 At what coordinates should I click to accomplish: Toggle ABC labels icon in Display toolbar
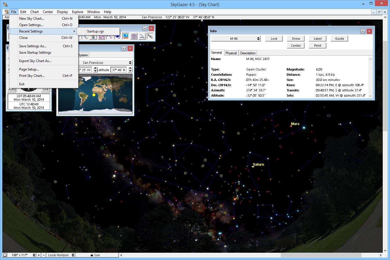click(150, 36)
